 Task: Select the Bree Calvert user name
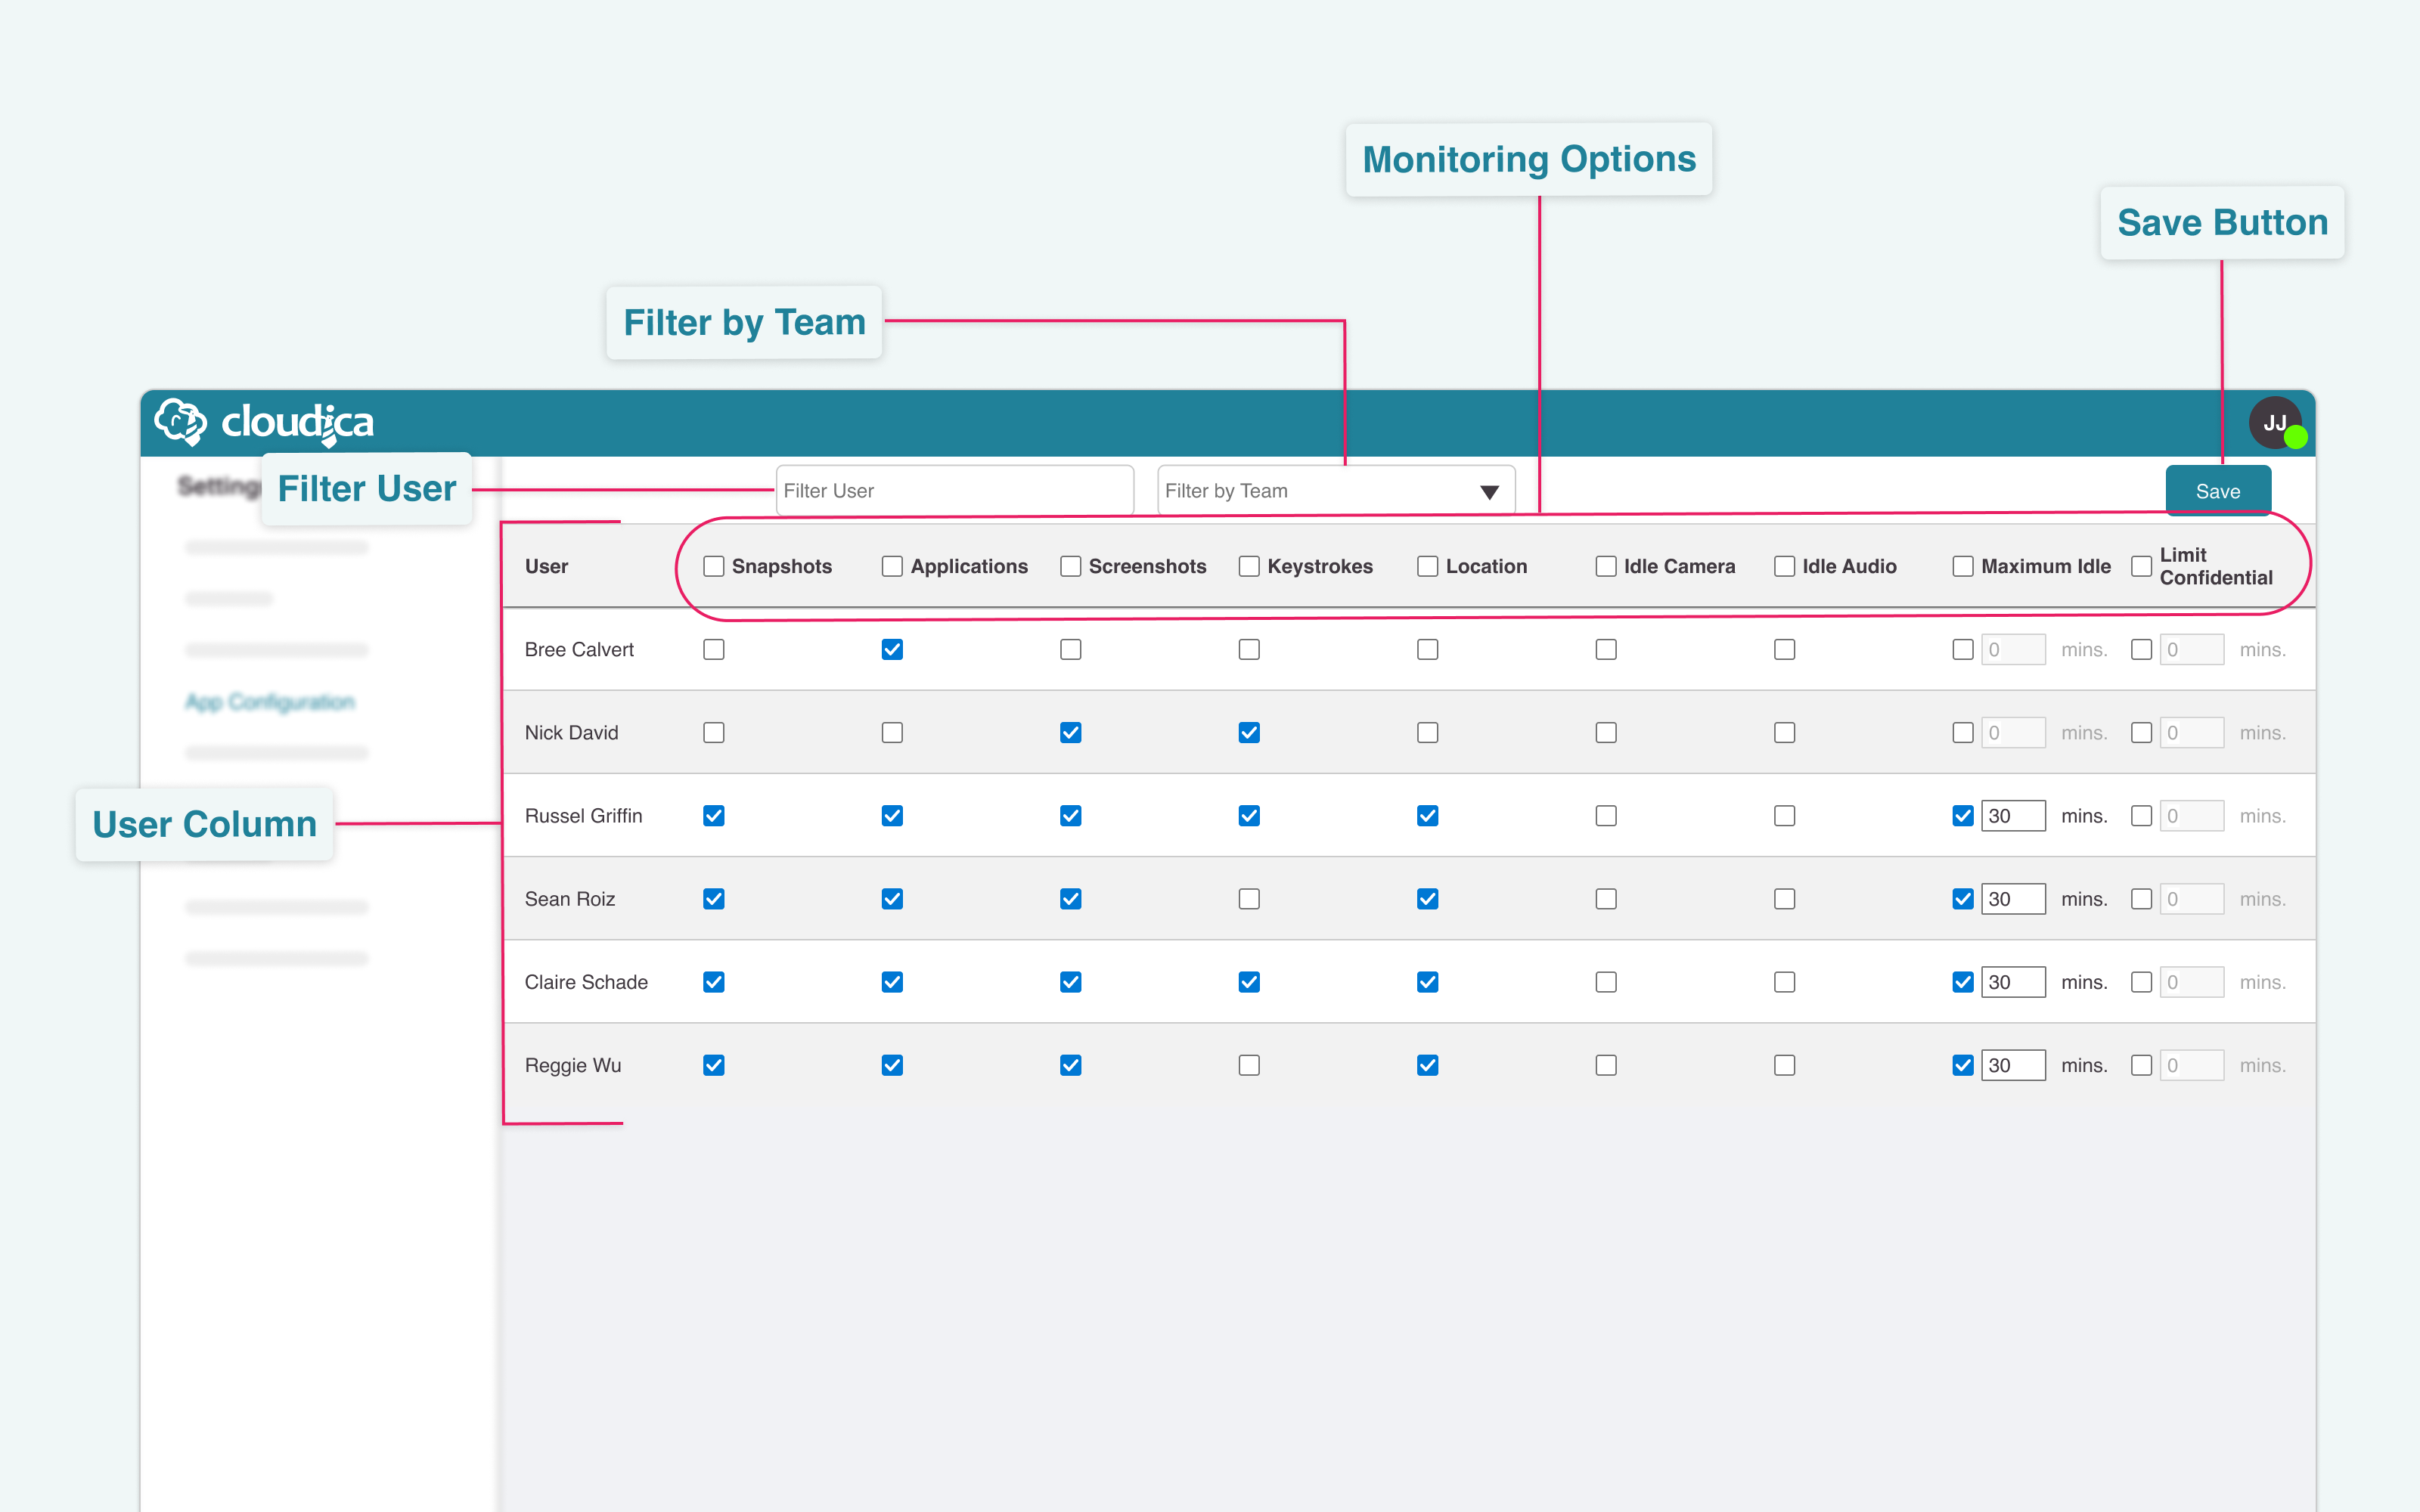579,649
